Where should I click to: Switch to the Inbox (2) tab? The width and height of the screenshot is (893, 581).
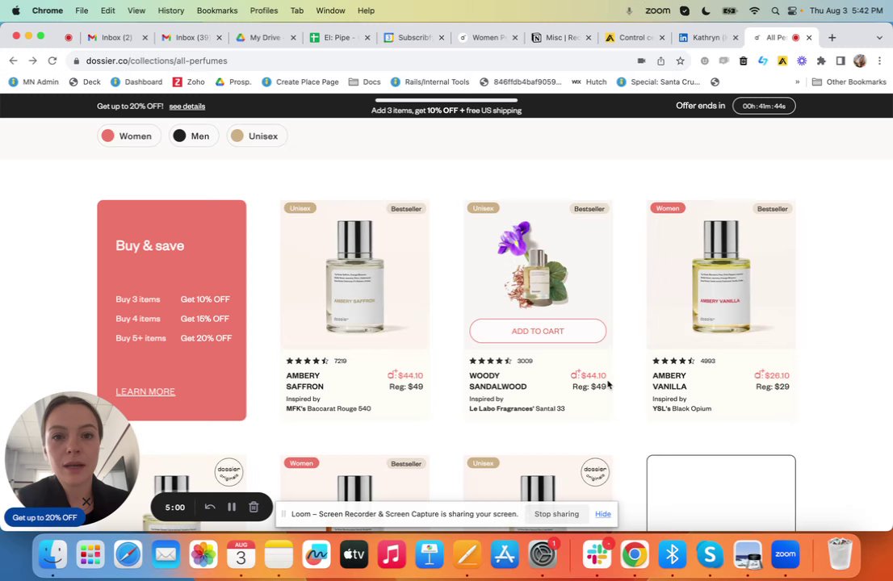pos(117,38)
